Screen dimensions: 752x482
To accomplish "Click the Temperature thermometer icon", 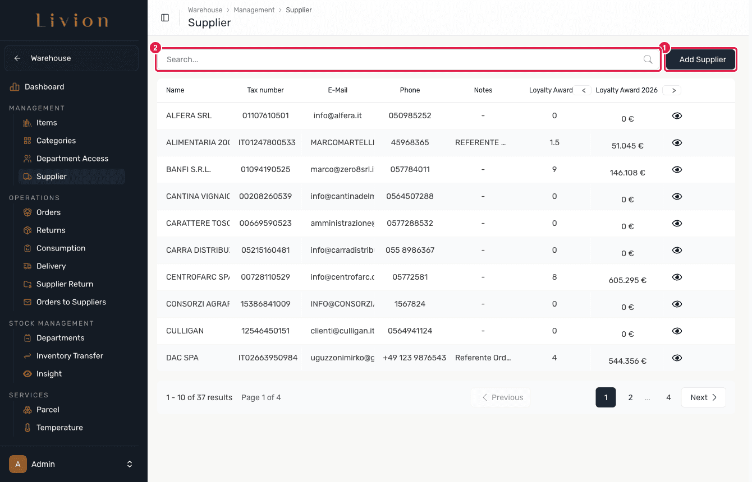I will click(x=27, y=428).
